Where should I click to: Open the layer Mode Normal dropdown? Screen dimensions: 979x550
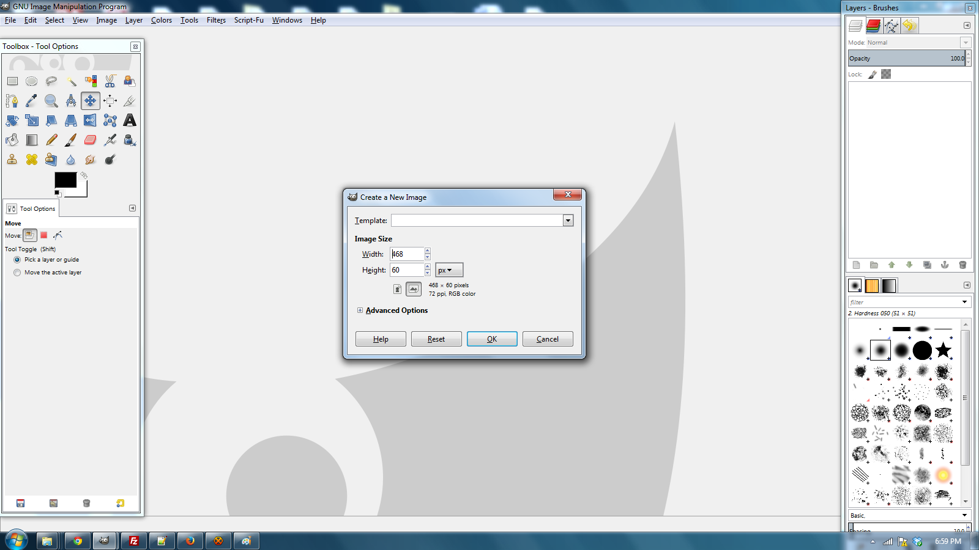click(x=966, y=43)
